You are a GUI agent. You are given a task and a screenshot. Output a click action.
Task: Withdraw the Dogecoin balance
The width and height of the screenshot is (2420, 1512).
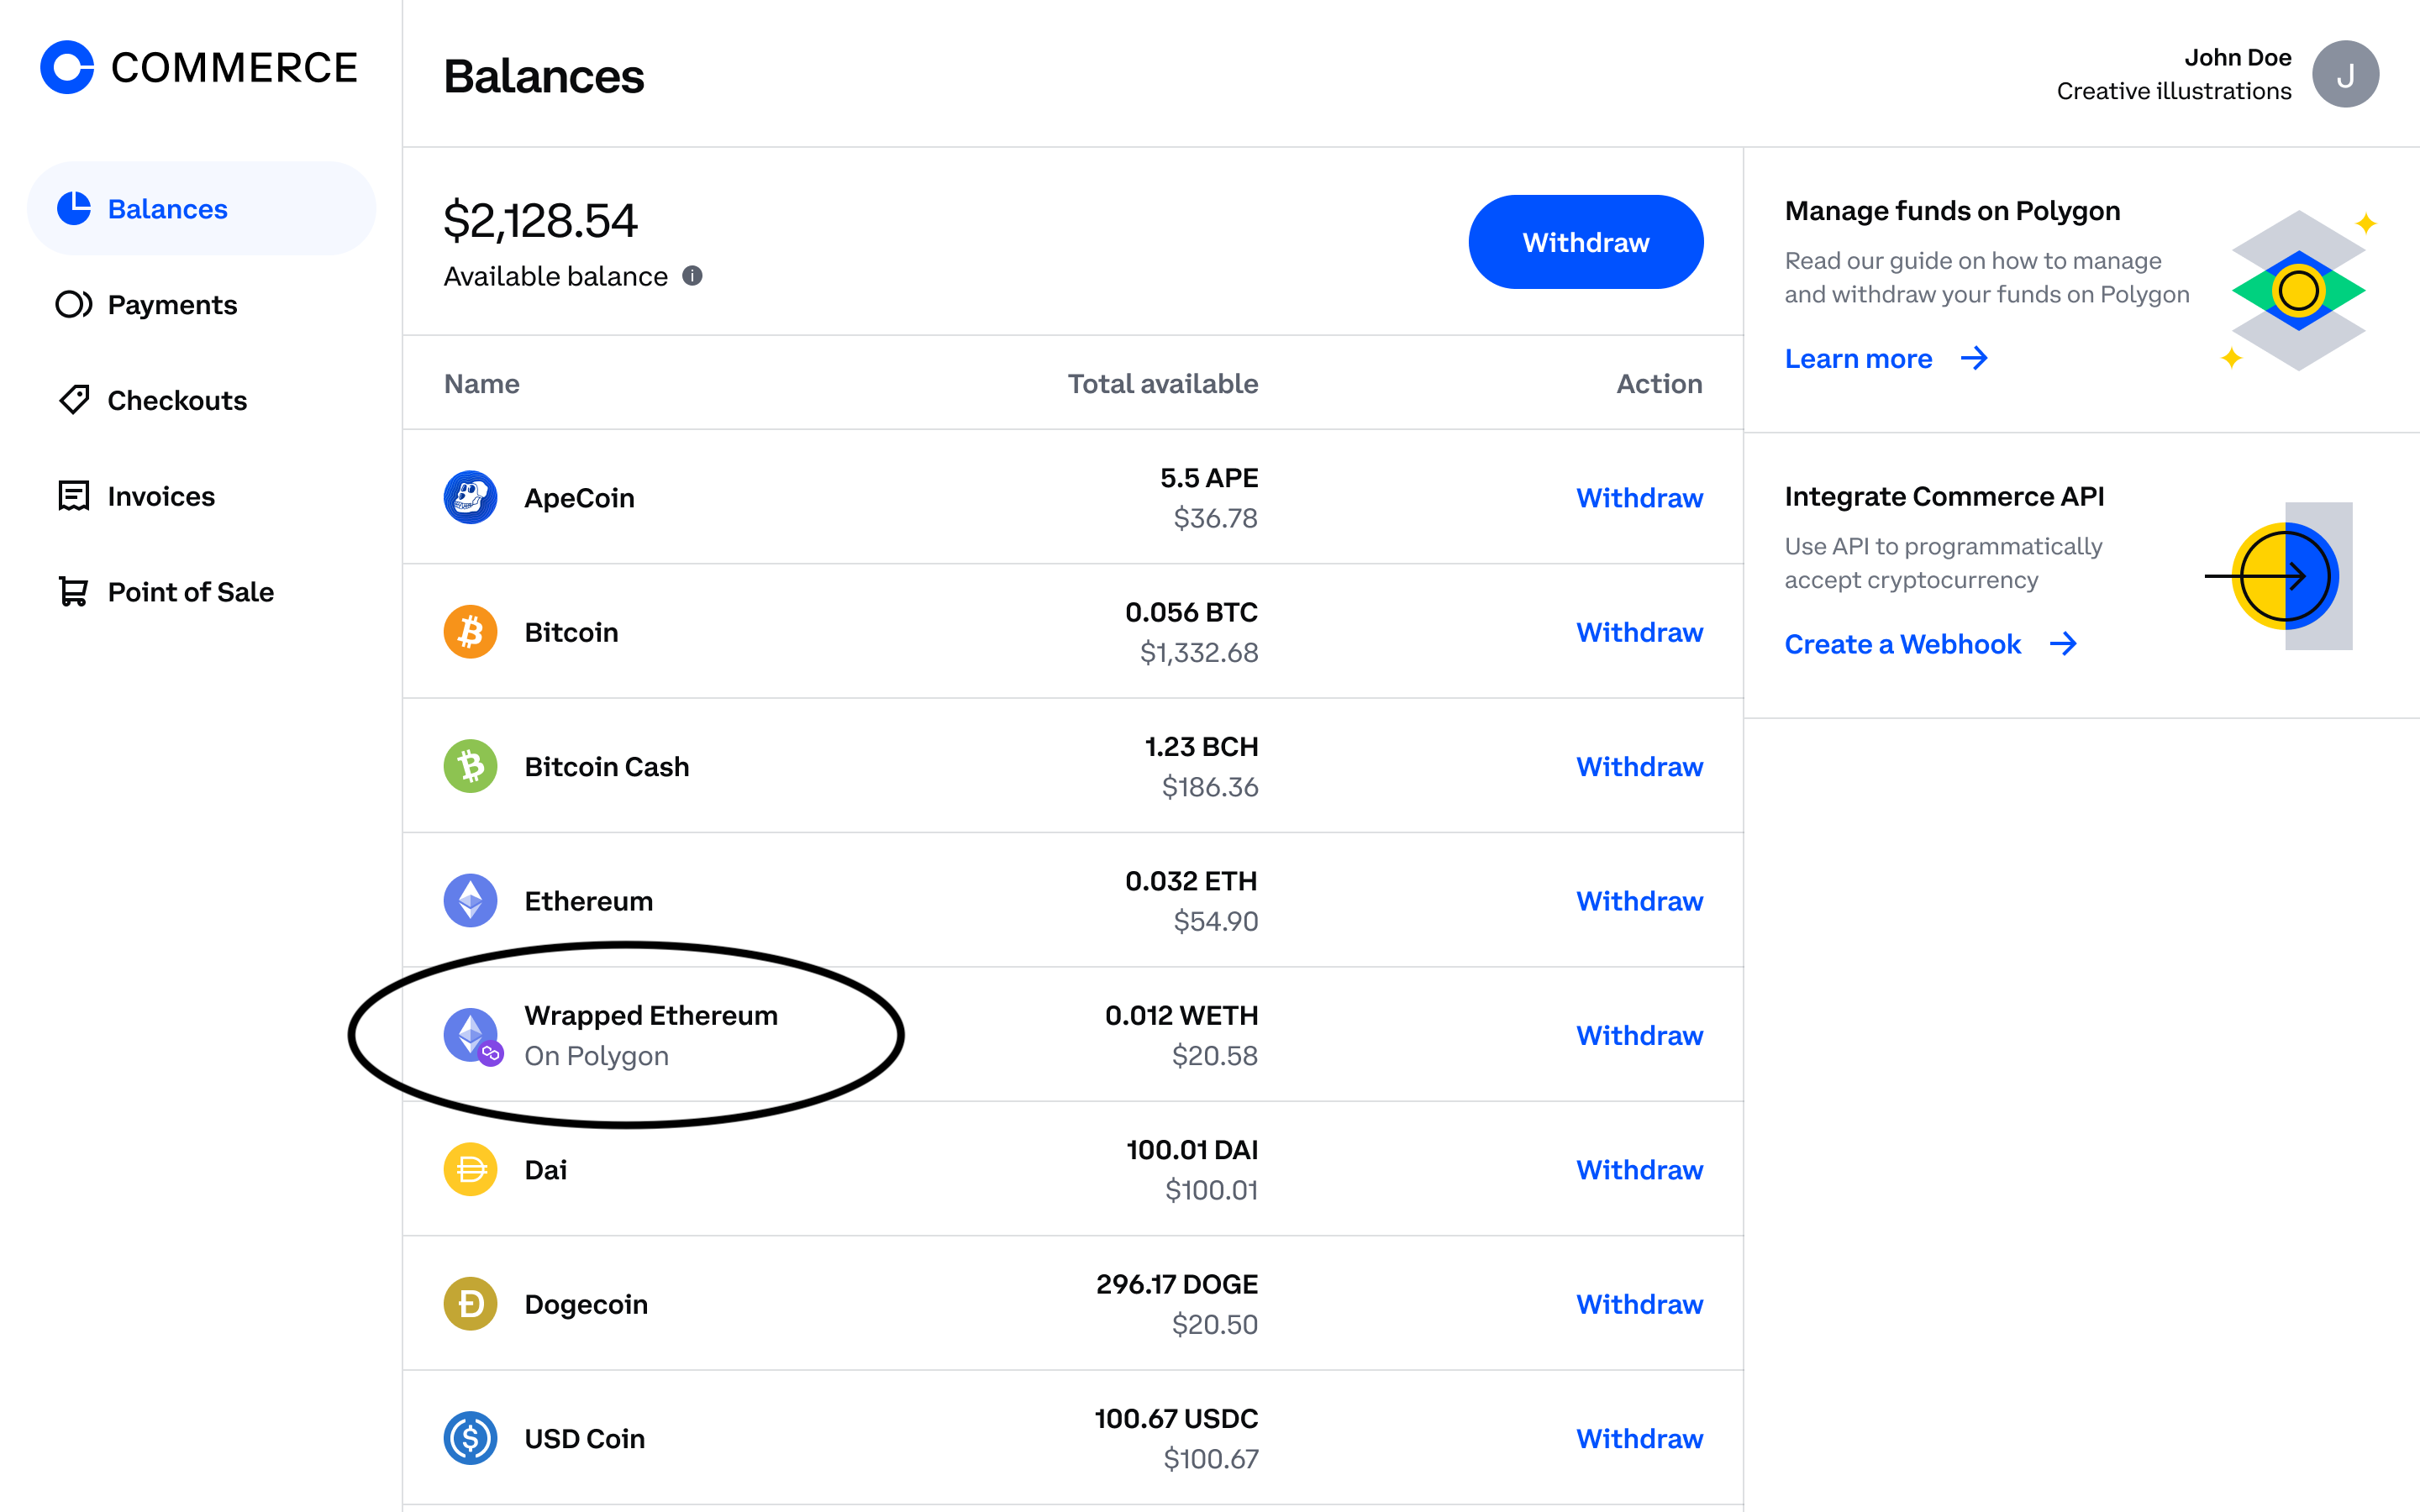[1639, 1304]
